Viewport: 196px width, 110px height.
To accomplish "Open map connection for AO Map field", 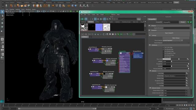I will click(x=187, y=86).
